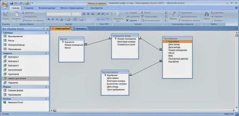
Task: Click the Refresh all icon
Action: pyautogui.click(x=119, y=14)
